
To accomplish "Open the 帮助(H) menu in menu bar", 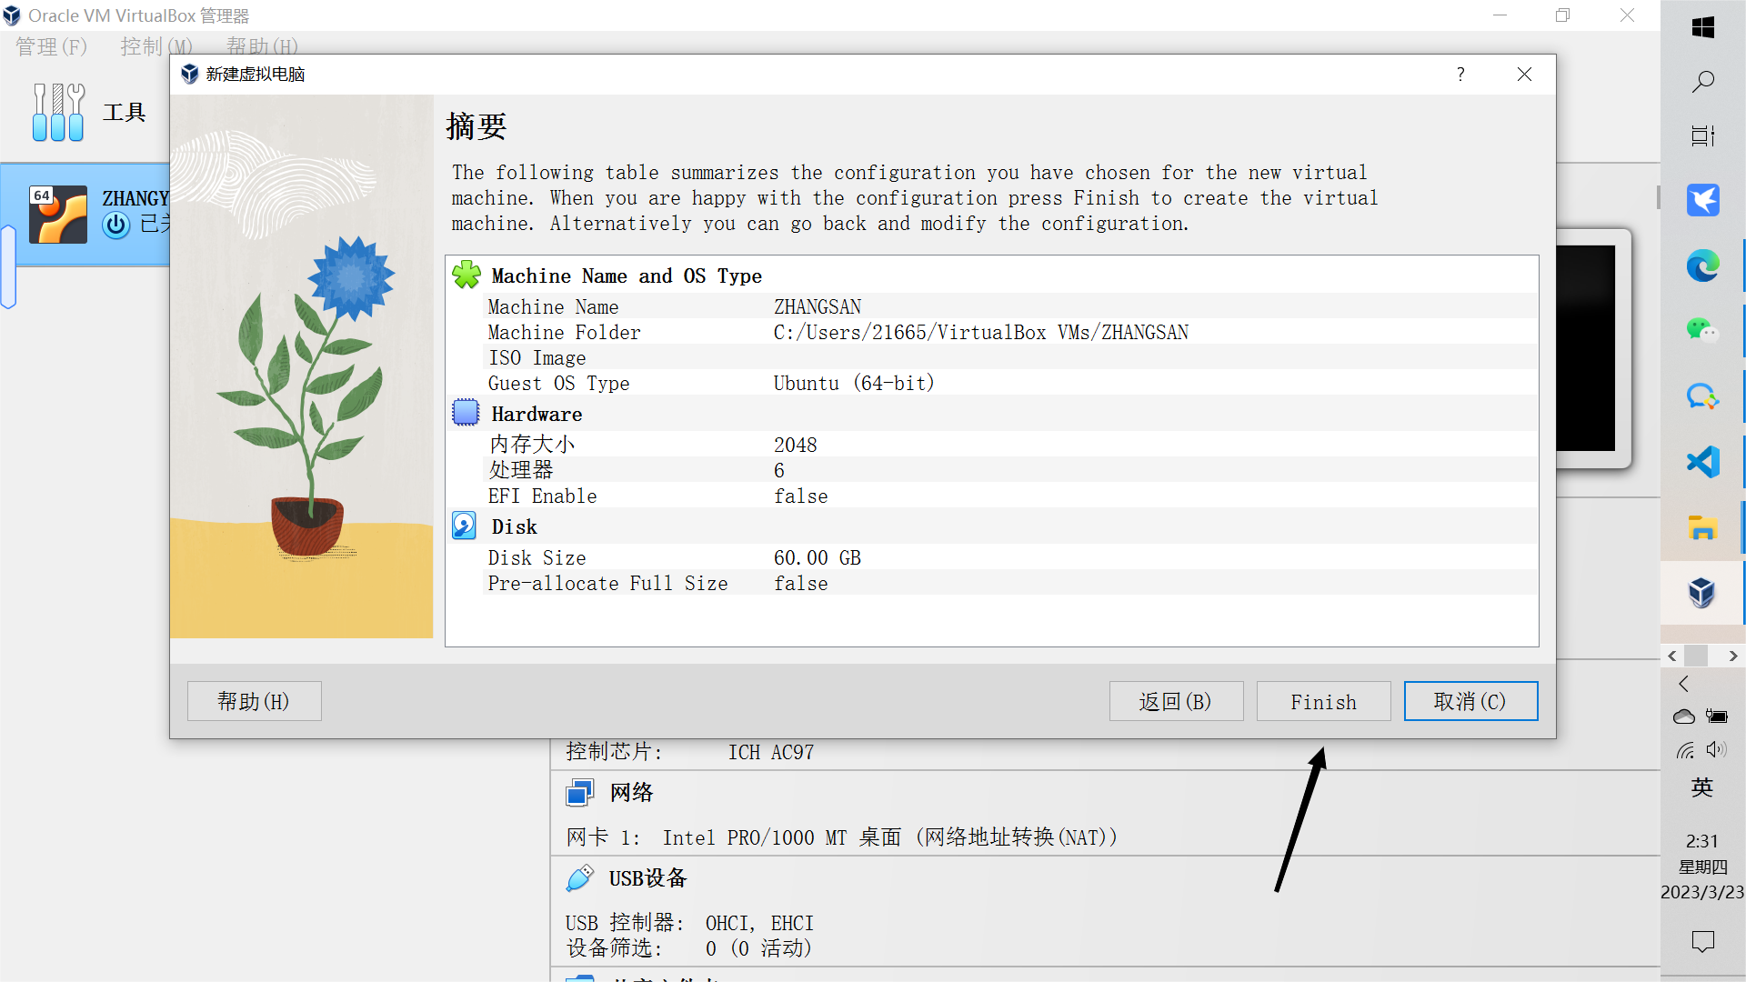I will (x=262, y=45).
